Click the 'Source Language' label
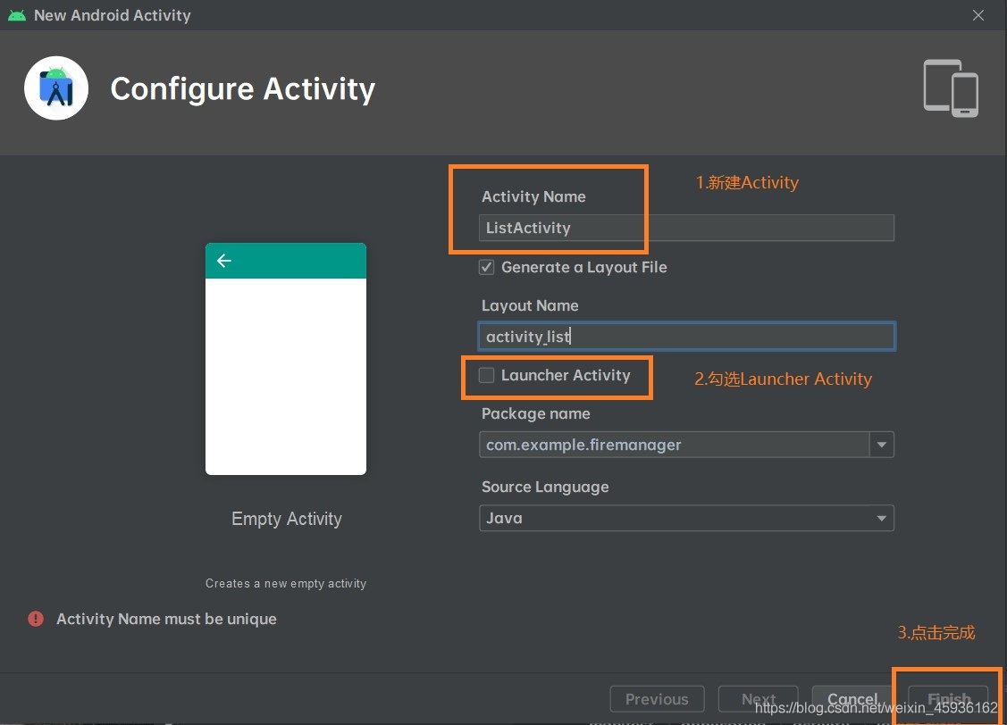Screen dimensions: 1007x725 pos(545,487)
